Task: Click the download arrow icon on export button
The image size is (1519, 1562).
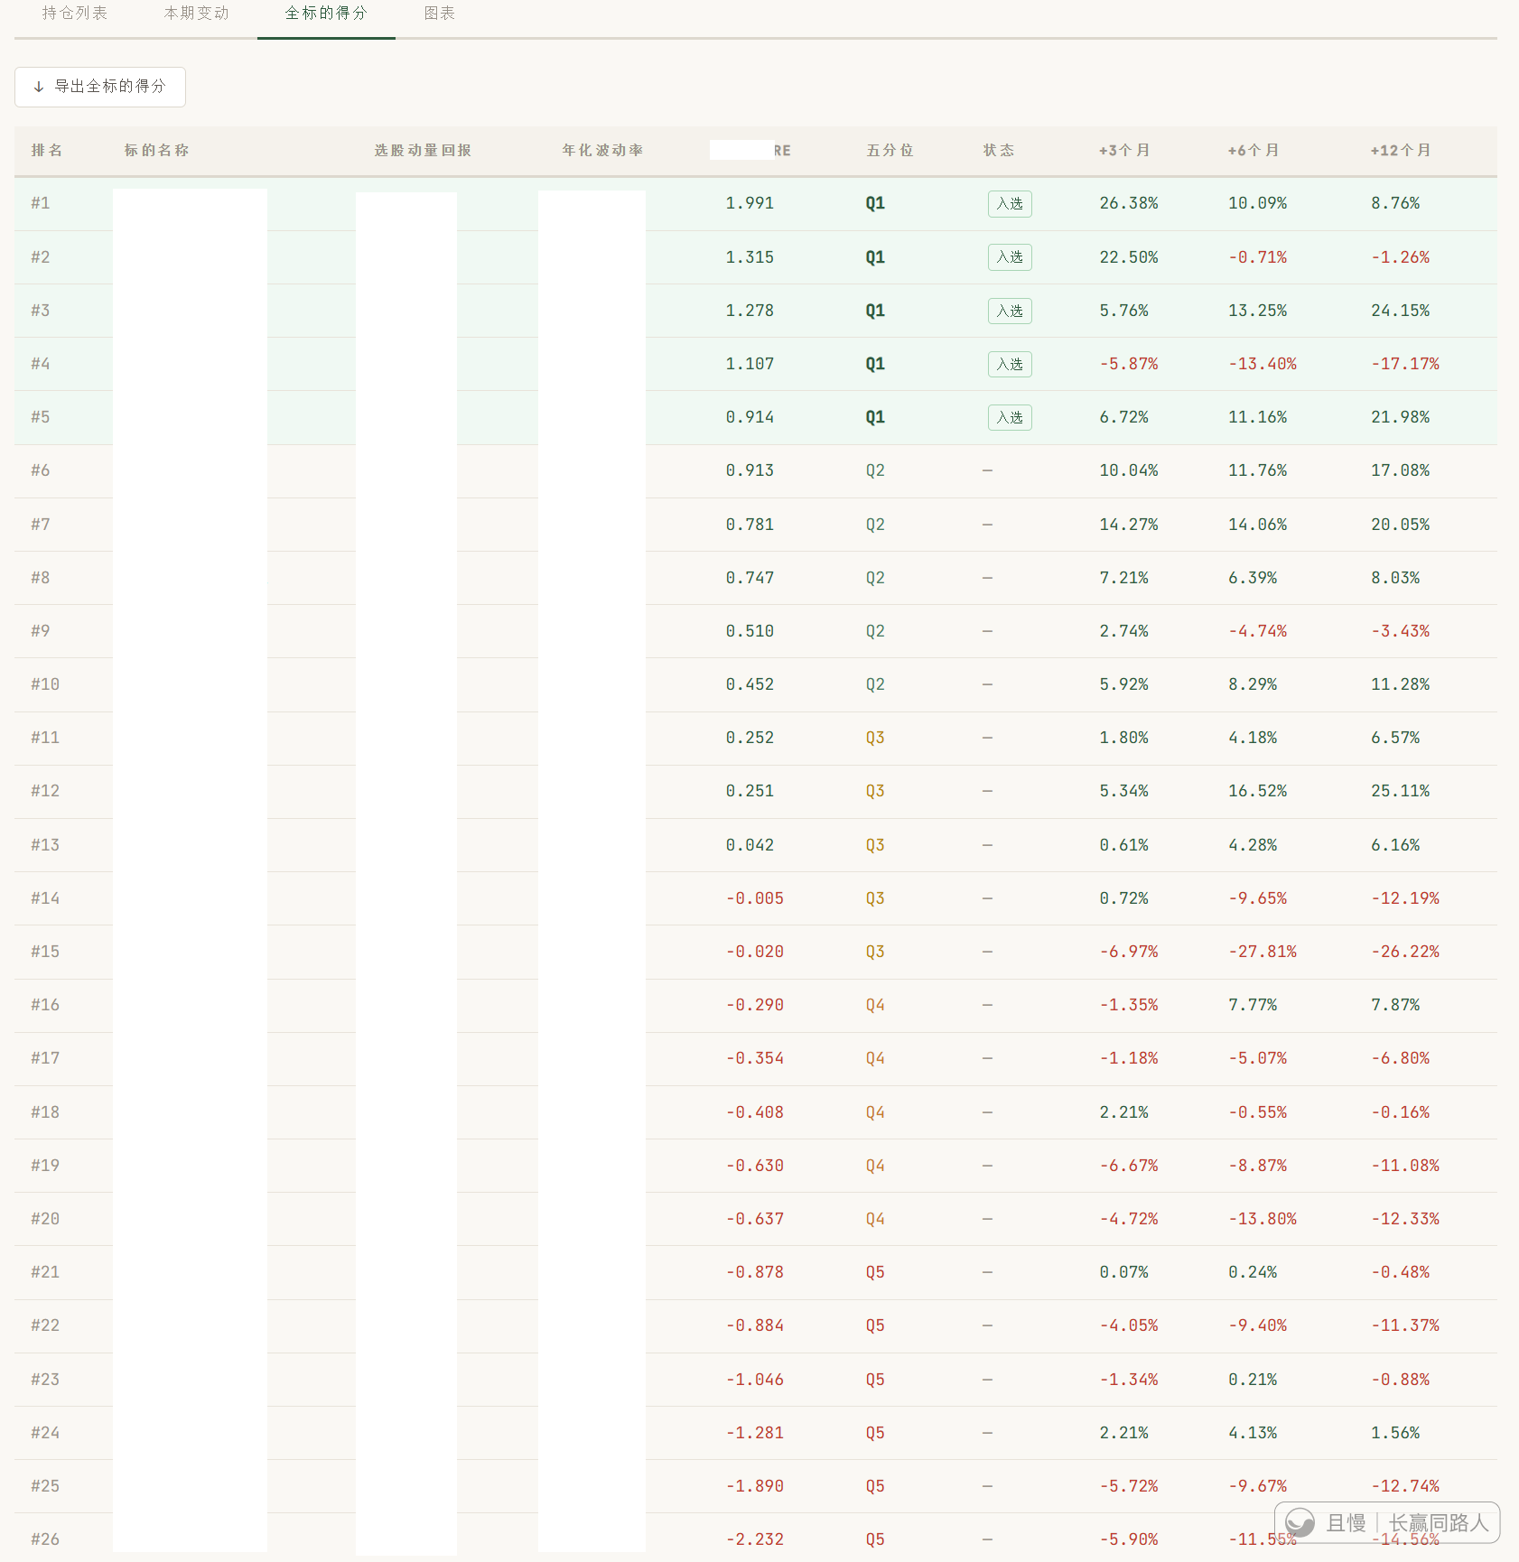Action: pyautogui.click(x=39, y=87)
